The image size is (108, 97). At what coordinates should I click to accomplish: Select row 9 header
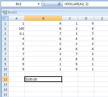(x=5, y=64)
